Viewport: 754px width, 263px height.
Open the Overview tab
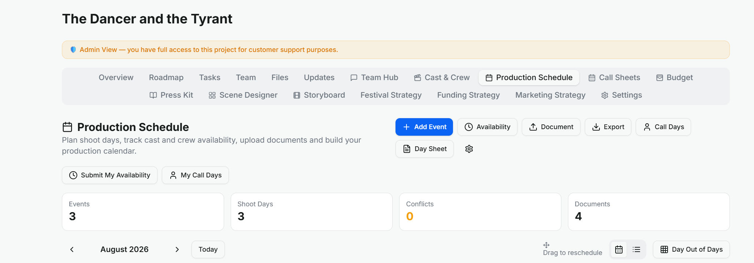pos(116,78)
